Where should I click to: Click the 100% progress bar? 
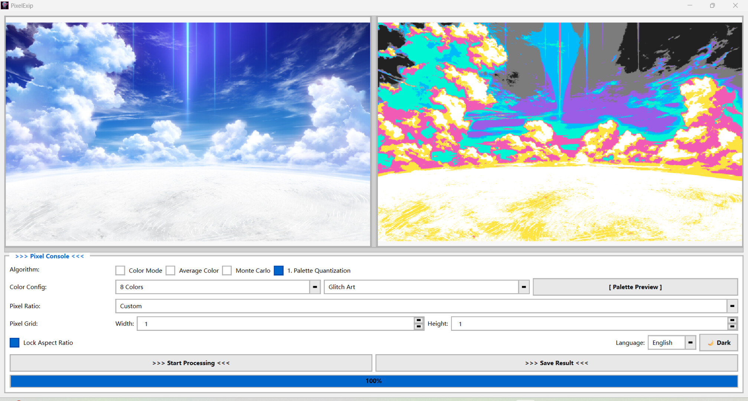[374, 381]
